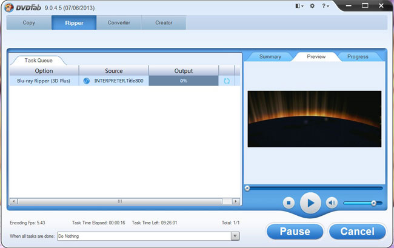Open the 'When all tasks are done' dropdown
Viewport: 394px width, 248px height.
[x=235, y=236]
